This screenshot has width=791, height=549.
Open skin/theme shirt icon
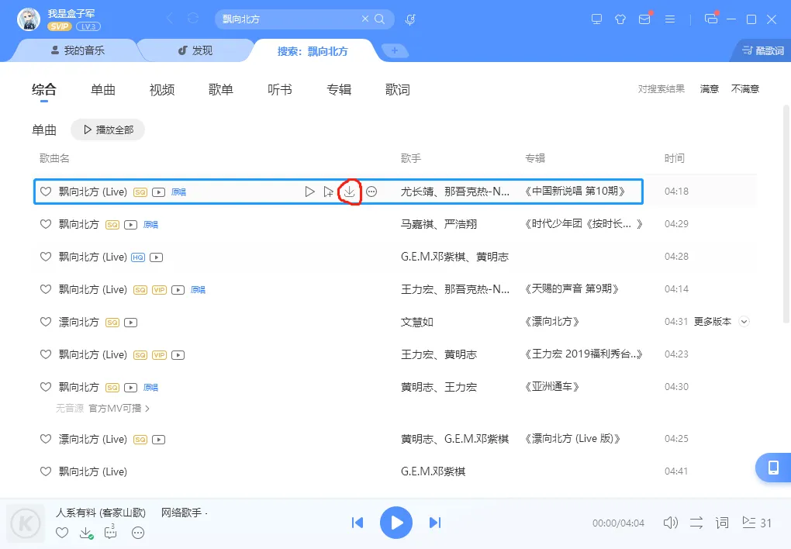click(620, 19)
